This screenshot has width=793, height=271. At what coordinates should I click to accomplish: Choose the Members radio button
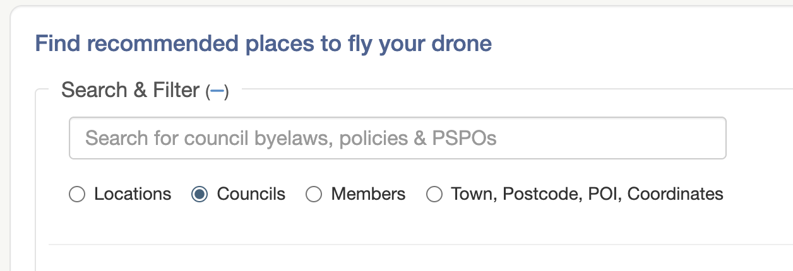coord(314,195)
